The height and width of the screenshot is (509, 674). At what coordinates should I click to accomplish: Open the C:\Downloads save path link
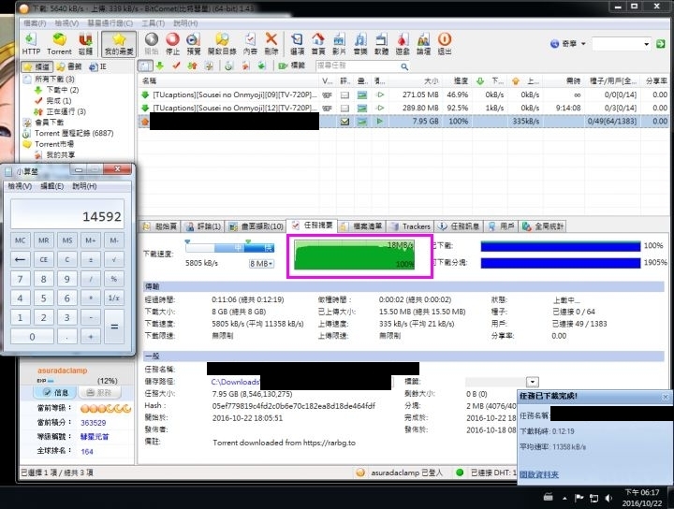(x=235, y=382)
